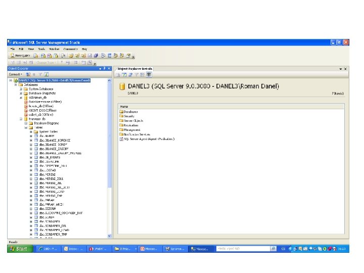364x273 pixels.
Task: Click the Up one level icon in Details pane
Action: pos(118,74)
